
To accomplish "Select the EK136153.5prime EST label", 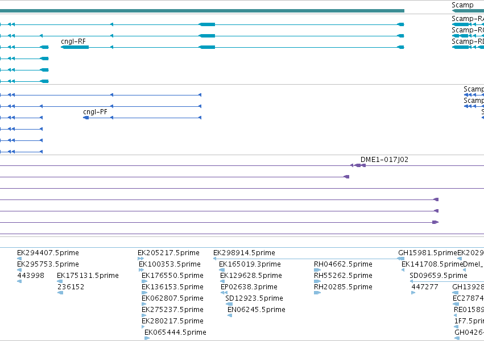I will point(172,287).
